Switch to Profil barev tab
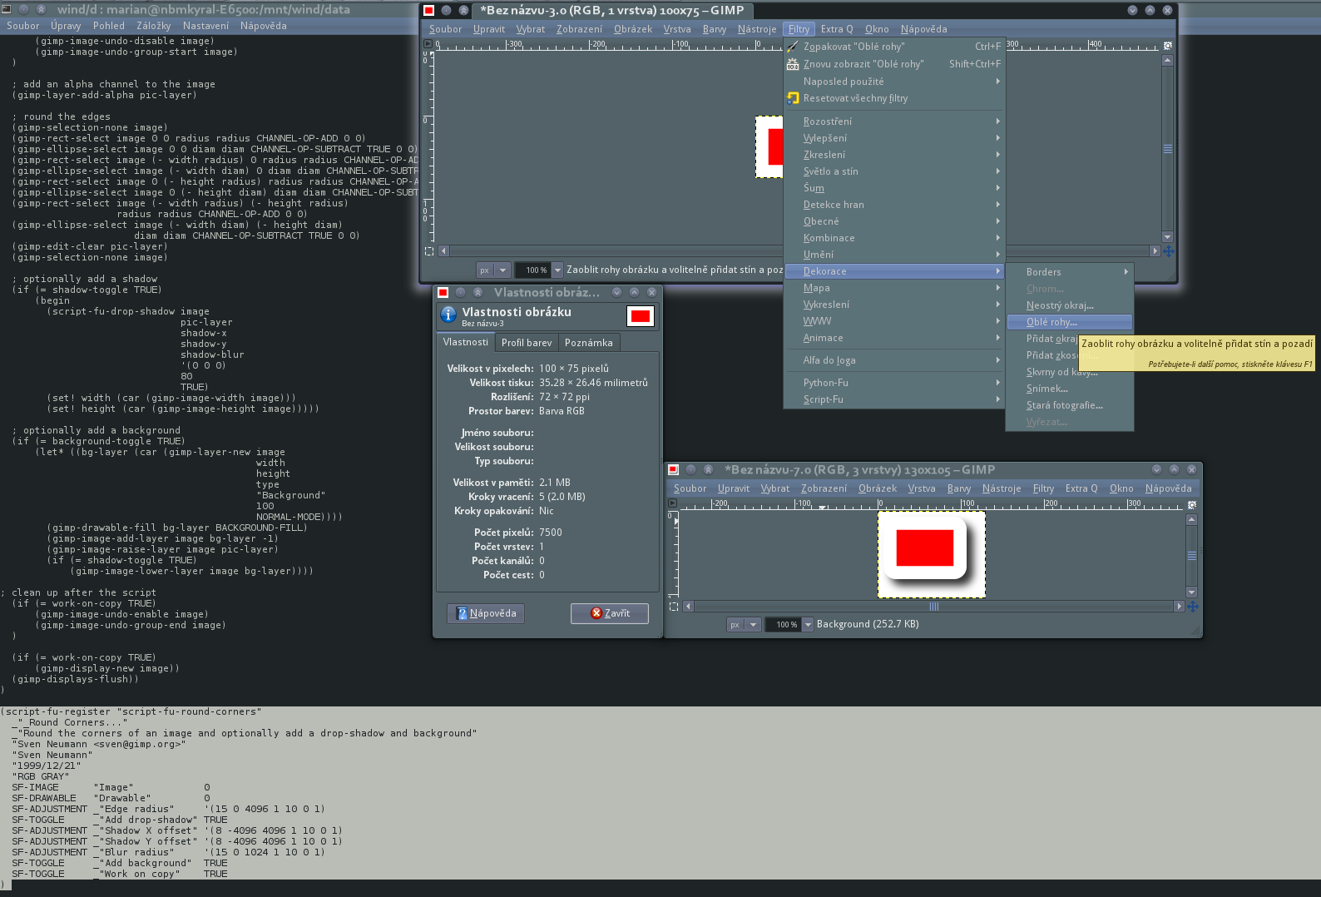Viewport: 1321px width, 897px height. [x=527, y=343]
